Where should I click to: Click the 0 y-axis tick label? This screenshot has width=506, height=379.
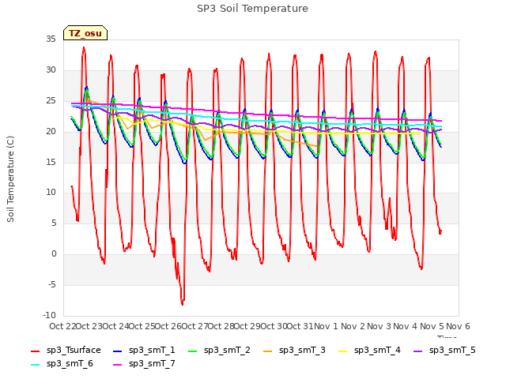(x=54, y=254)
